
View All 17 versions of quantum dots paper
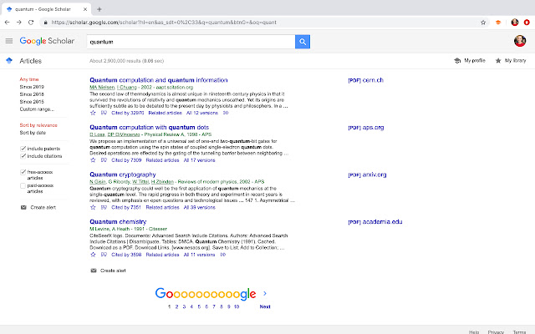199,160
